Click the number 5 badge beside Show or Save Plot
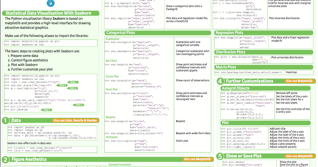This screenshot has width=318, height=167. [220, 156]
